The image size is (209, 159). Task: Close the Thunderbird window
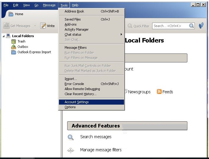point(203,5)
